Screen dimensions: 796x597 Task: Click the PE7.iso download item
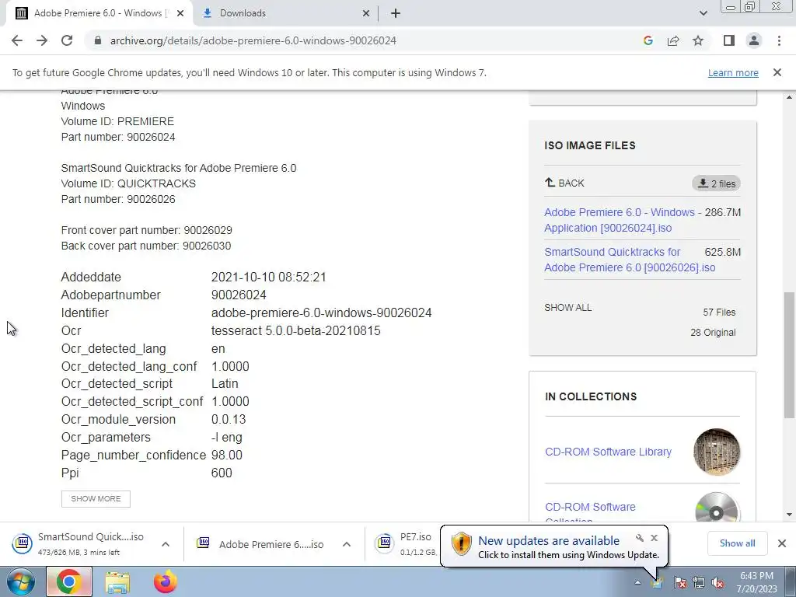point(406,543)
